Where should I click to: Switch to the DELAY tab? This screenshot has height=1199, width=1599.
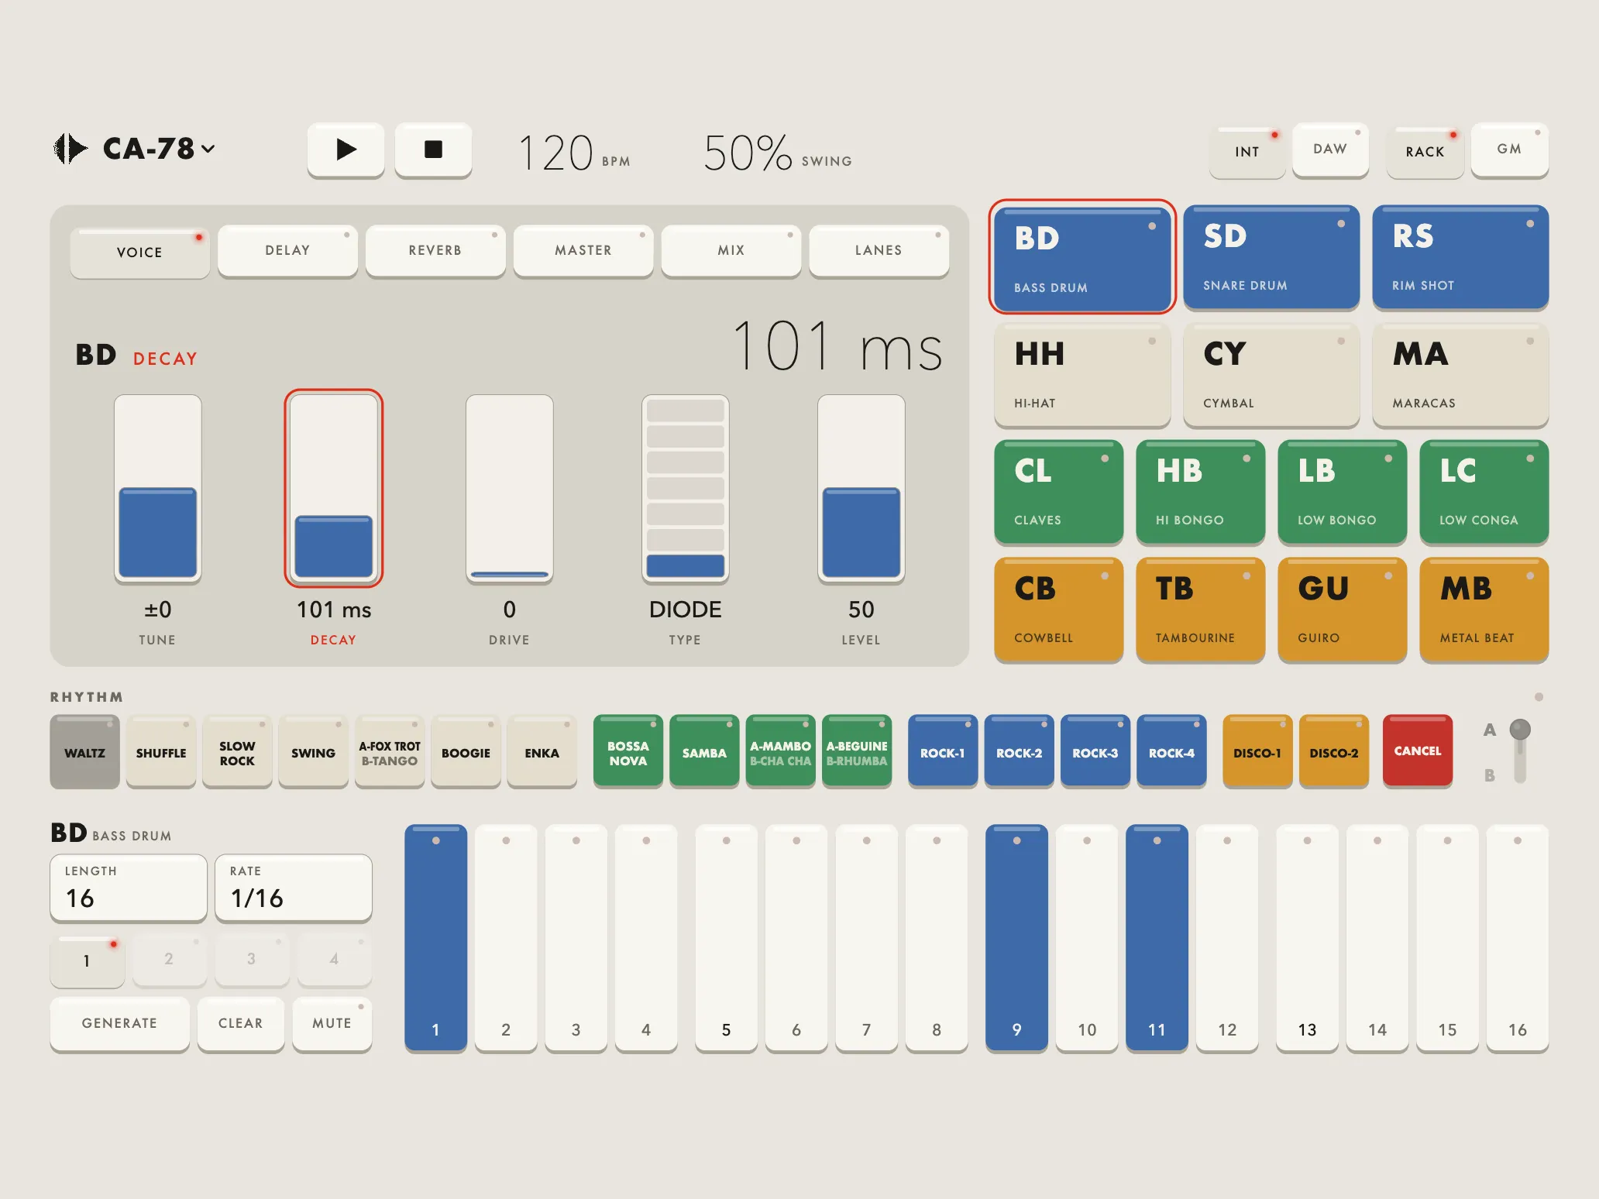[x=287, y=250]
